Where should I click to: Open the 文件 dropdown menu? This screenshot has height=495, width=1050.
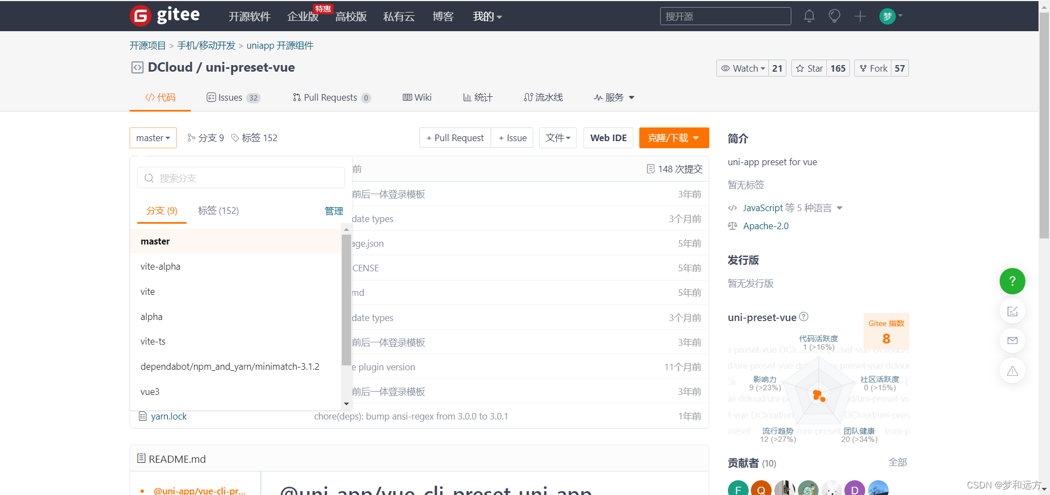558,138
